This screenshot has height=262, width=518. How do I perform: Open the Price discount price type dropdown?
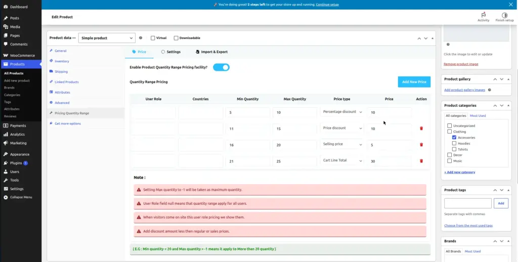(x=342, y=128)
